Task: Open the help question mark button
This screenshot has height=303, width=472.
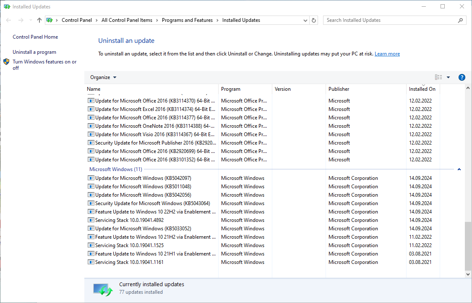Action: coord(462,77)
